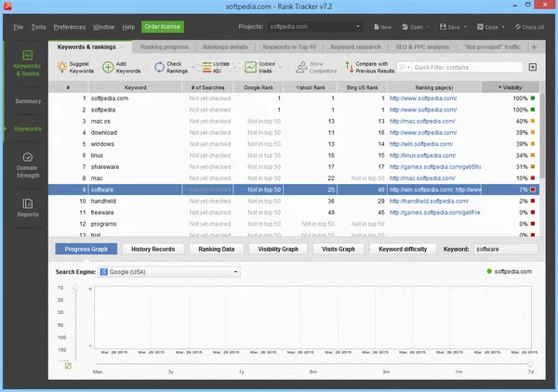Open the Projects dropdown

316,27
